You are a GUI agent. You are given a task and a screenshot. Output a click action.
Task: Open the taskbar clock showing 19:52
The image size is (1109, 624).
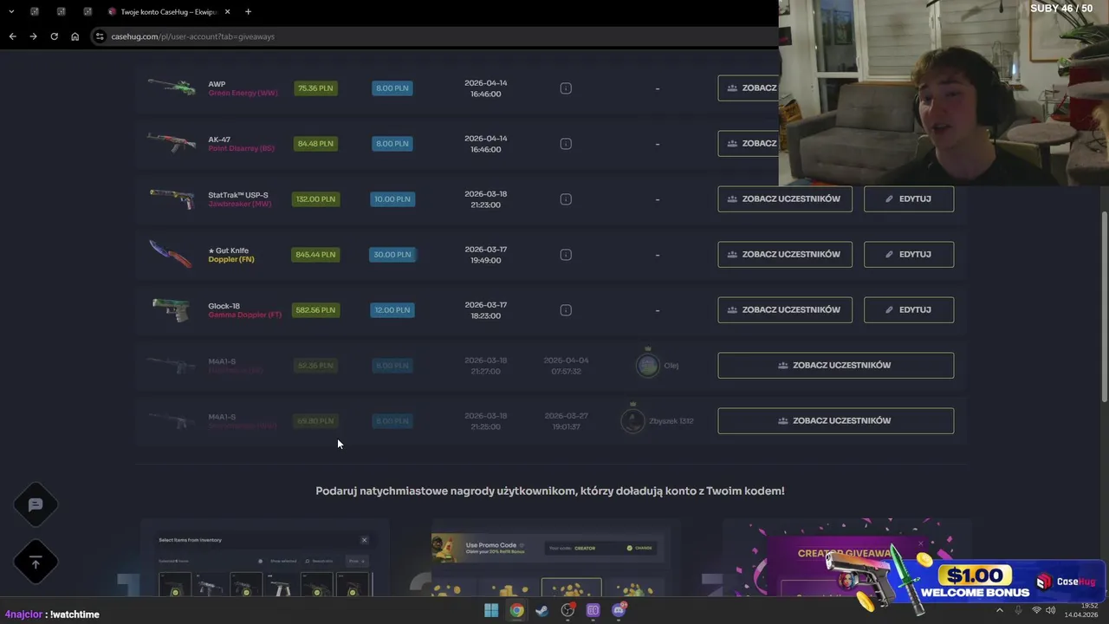pos(1080,610)
